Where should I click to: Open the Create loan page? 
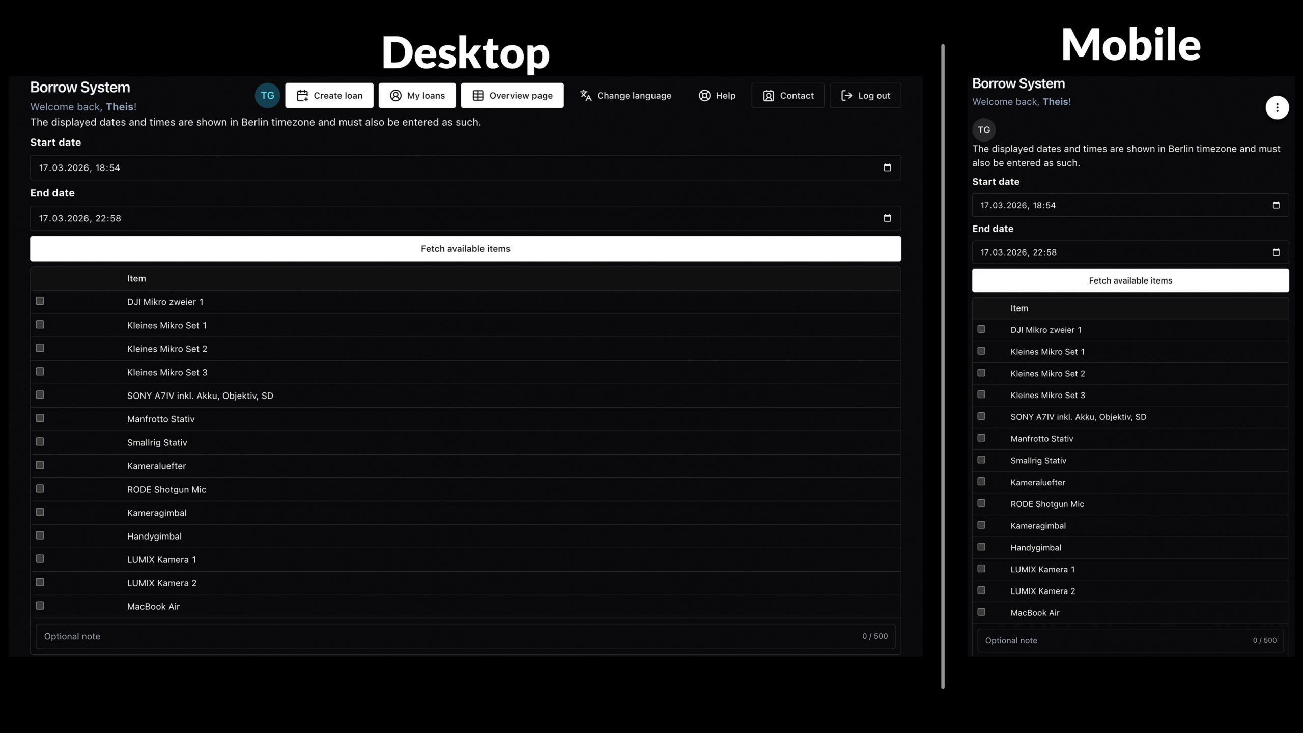click(329, 96)
